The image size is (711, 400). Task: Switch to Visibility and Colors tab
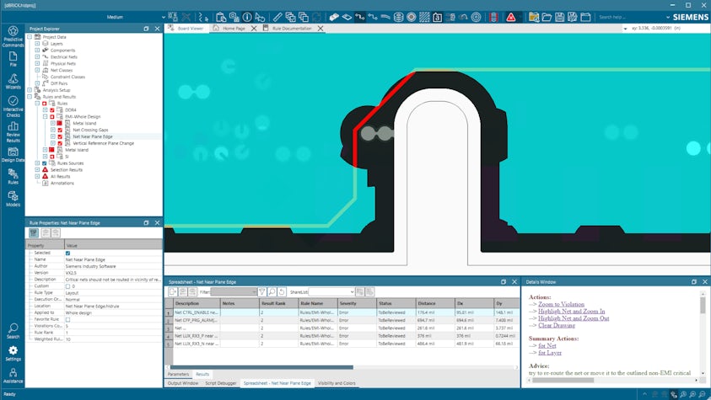337,383
